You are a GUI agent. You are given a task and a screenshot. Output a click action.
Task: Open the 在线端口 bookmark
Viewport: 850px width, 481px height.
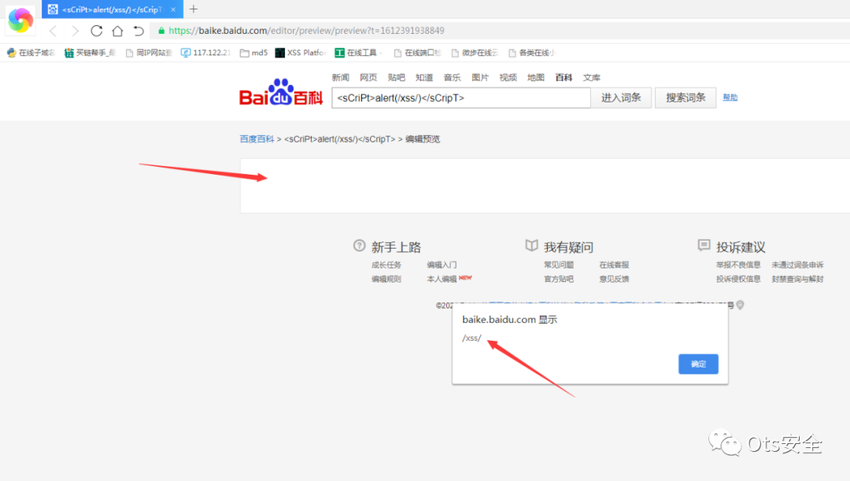[417, 53]
